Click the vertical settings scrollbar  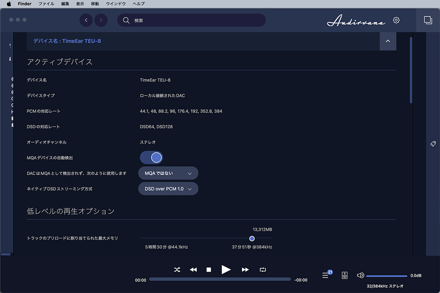[x=411, y=70]
